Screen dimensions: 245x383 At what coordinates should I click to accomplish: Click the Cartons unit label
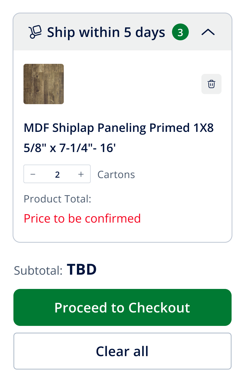116,174
